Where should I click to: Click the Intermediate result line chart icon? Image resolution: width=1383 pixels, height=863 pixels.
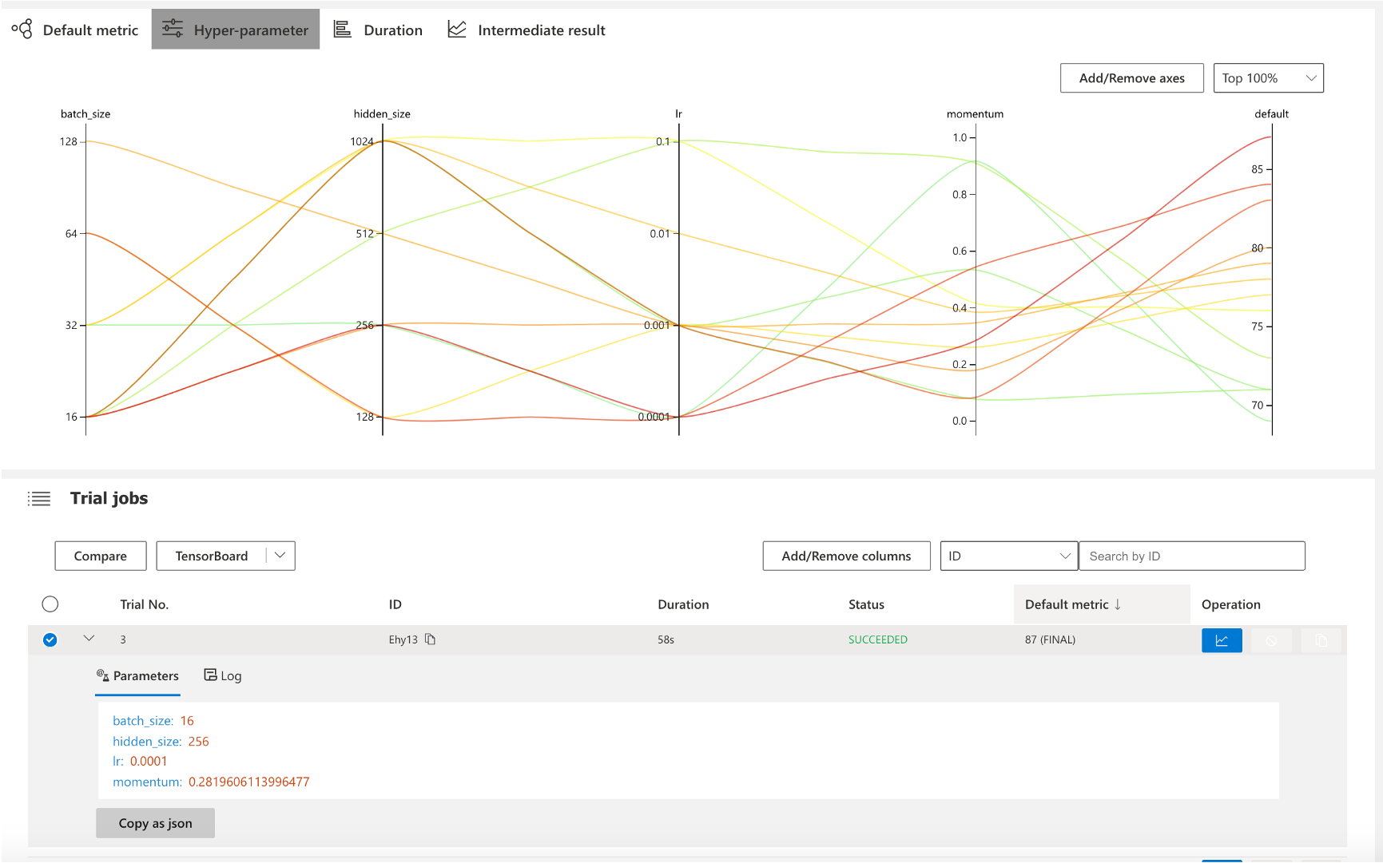pyautogui.click(x=457, y=30)
